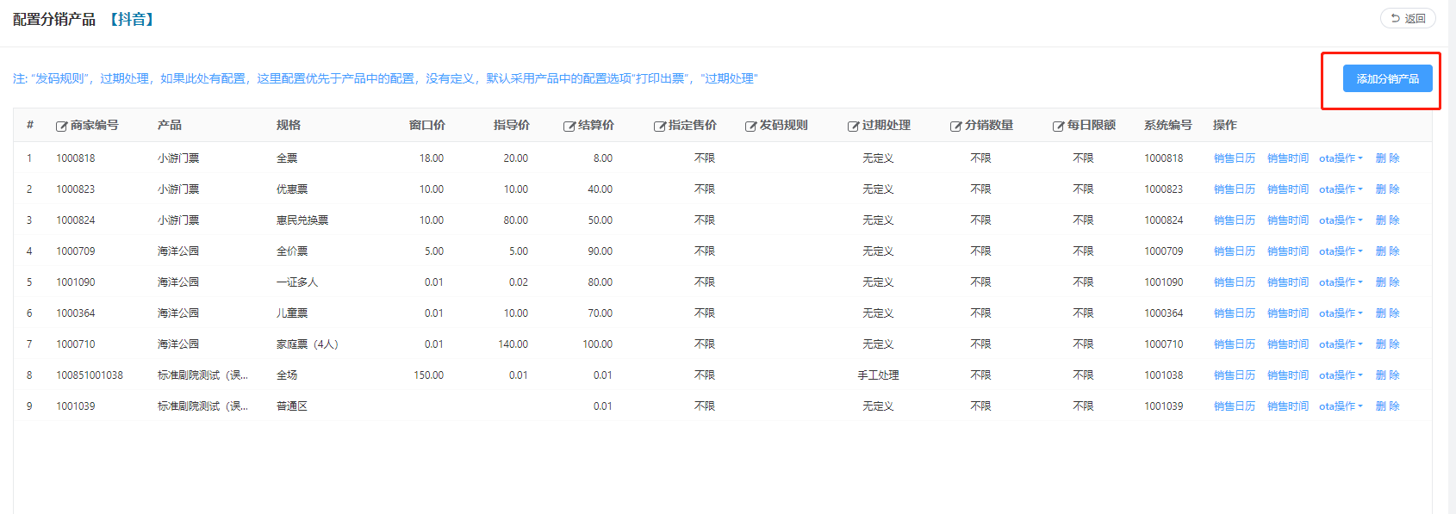This screenshot has width=1456, height=514.
Task: Delete row 8 with 手工处理
Action: point(1387,375)
